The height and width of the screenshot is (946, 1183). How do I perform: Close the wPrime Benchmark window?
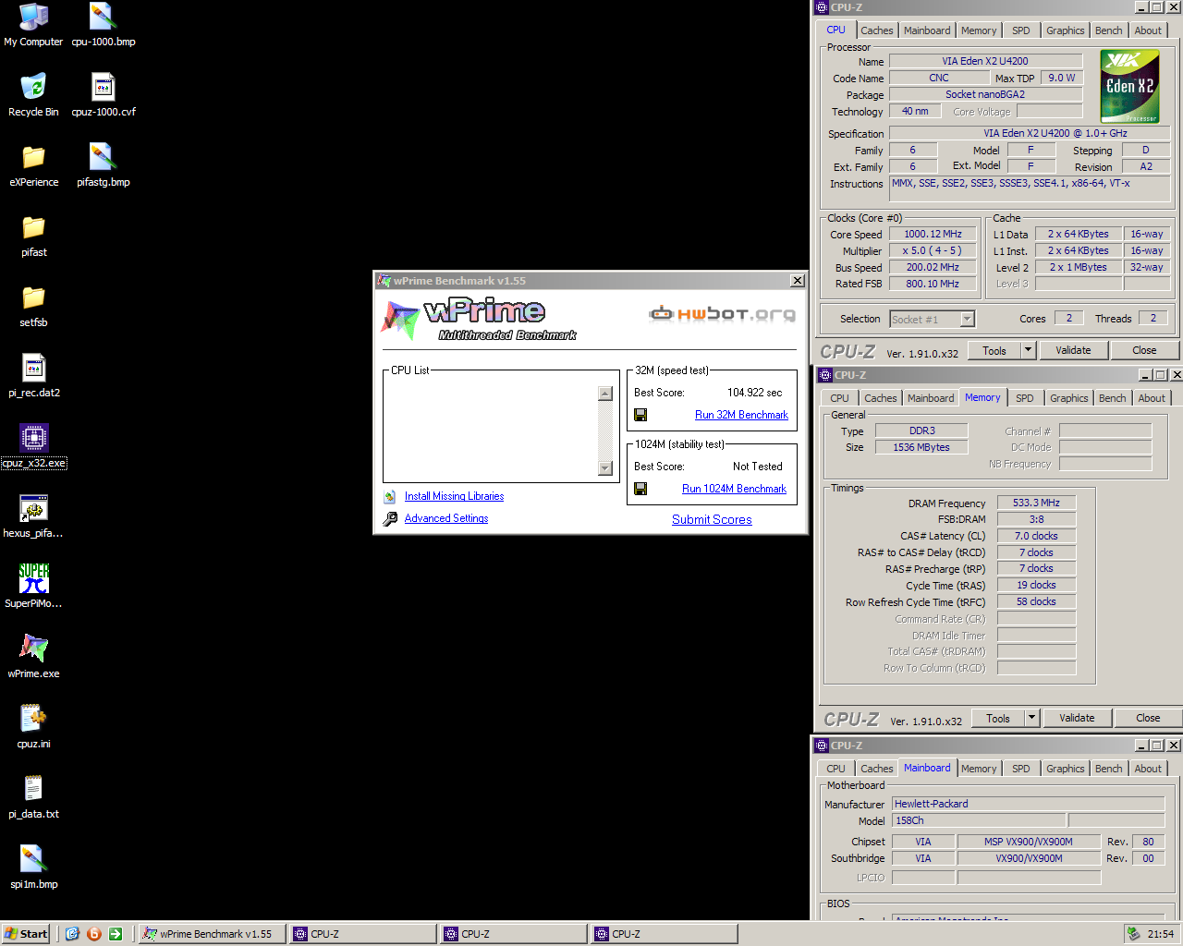coord(797,281)
